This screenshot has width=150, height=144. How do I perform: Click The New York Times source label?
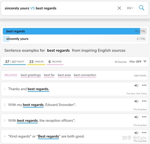point(136,94)
